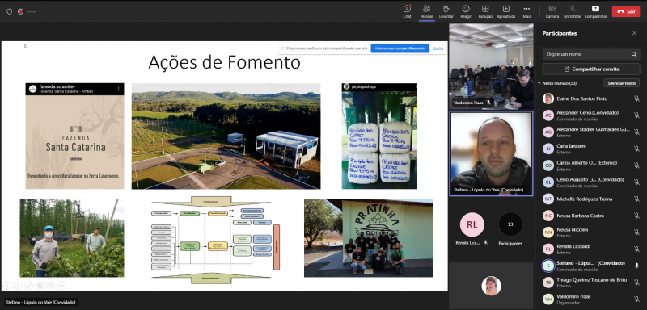This screenshot has width=647, height=310.
Task: Toggle the Câmera on or off
Action: [552, 11]
